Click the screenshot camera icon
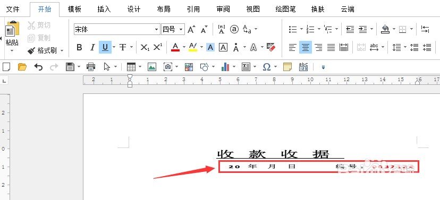This screenshot has height=200, width=440. click(x=168, y=67)
